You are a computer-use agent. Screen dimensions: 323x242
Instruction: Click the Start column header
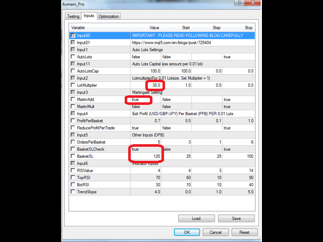(x=176, y=28)
